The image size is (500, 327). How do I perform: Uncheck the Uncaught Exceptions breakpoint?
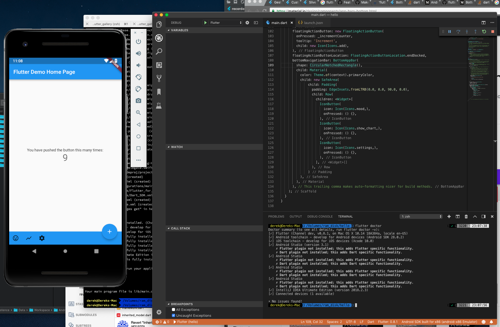(x=173, y=315)
